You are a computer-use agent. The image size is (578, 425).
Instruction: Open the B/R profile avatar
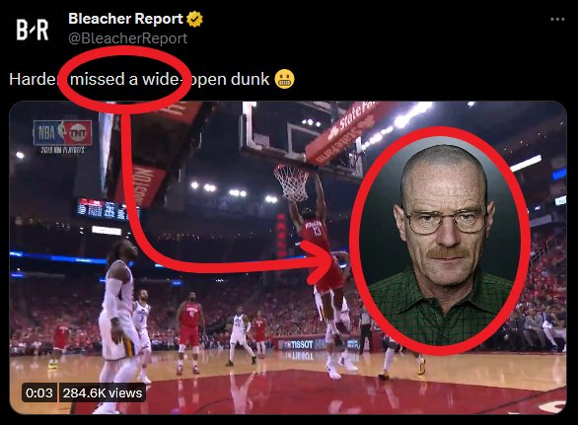33,30
